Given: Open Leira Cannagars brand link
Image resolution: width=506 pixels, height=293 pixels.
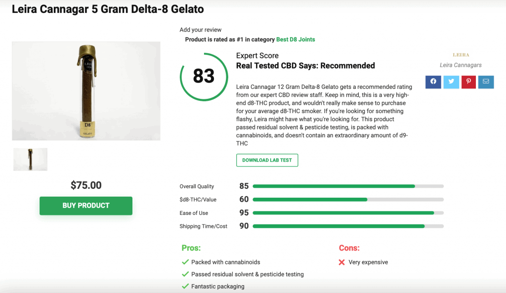Looking at the screenshot, I should [x=461, y=65].
